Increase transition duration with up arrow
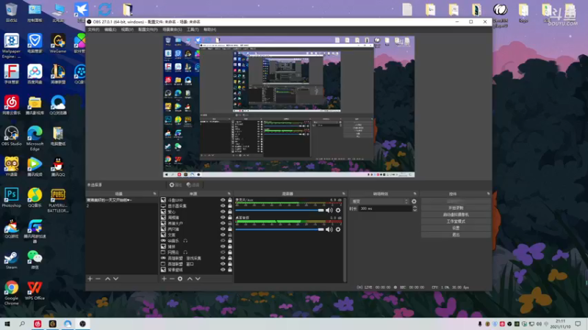Viewport: 588px width, 330px height. (x=415, y=207)
